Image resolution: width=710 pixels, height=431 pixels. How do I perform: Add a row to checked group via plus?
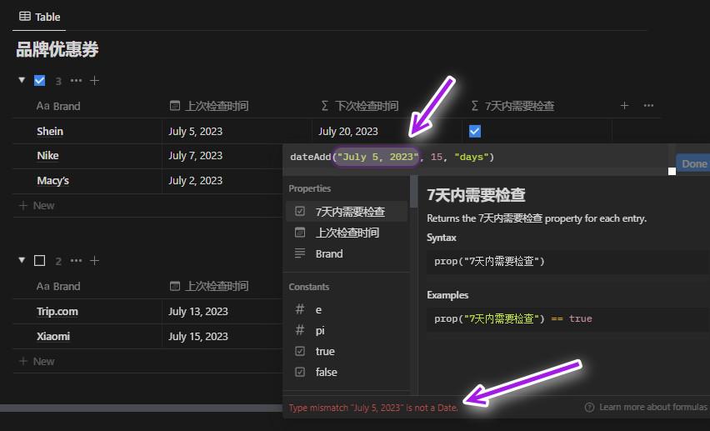(94, 81)
